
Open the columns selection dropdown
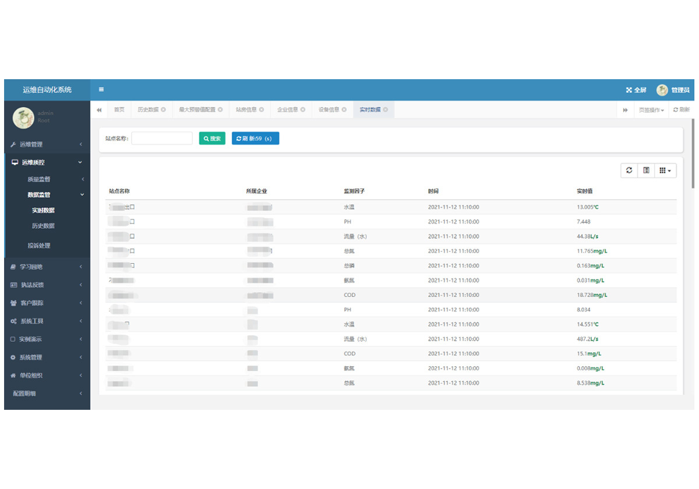665,171
